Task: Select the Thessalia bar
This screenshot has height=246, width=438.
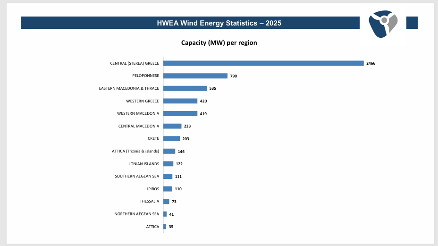Action: (166, 202)
